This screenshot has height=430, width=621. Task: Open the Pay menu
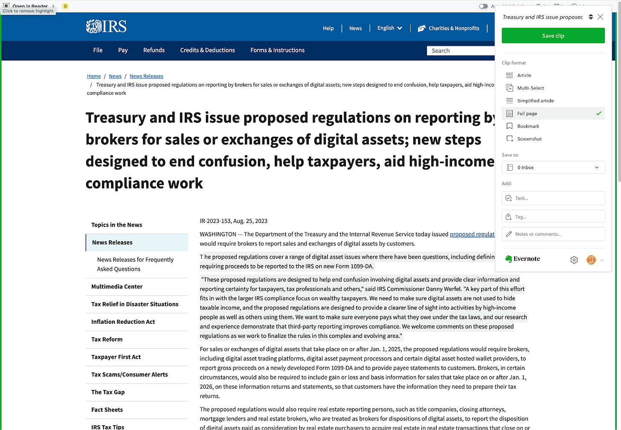(x=123, y=50)
